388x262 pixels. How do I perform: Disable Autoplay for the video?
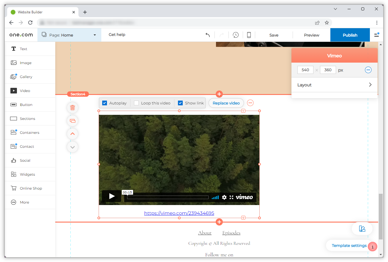point(105,103)
